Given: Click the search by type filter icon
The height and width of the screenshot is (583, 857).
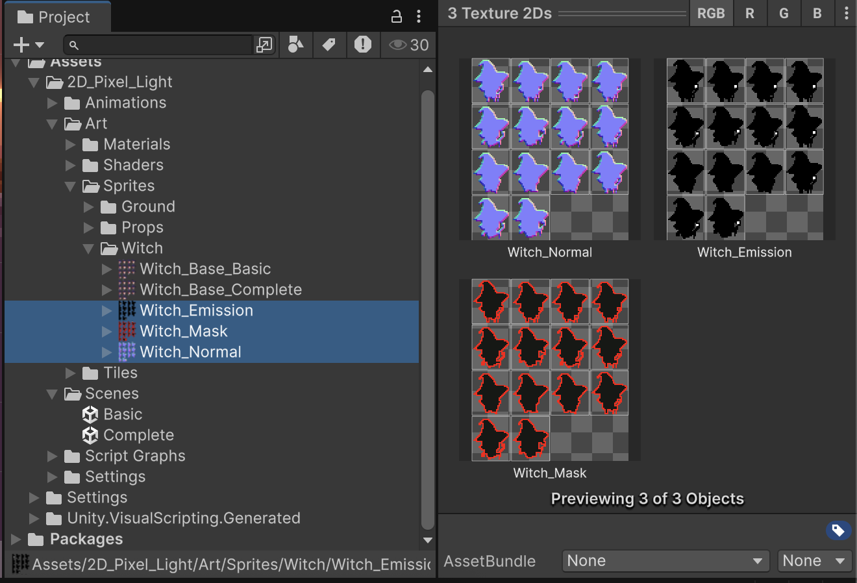Looking at the screenshot, I should coord(296,45).
